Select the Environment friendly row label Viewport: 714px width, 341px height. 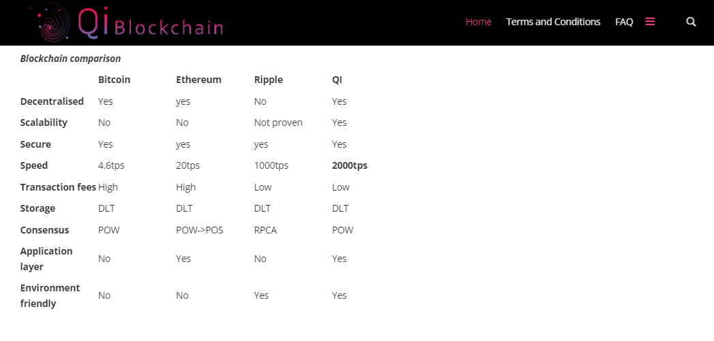click(x=50, y=295)
